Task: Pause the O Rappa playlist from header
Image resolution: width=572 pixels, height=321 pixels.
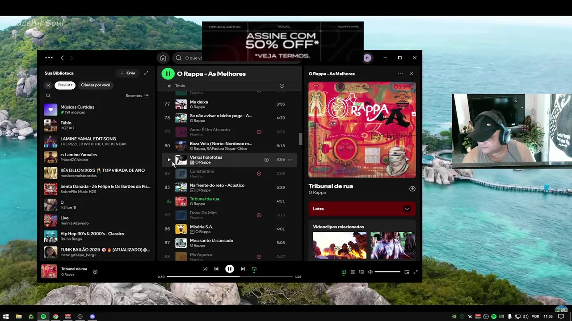Action: click(168, 74)
